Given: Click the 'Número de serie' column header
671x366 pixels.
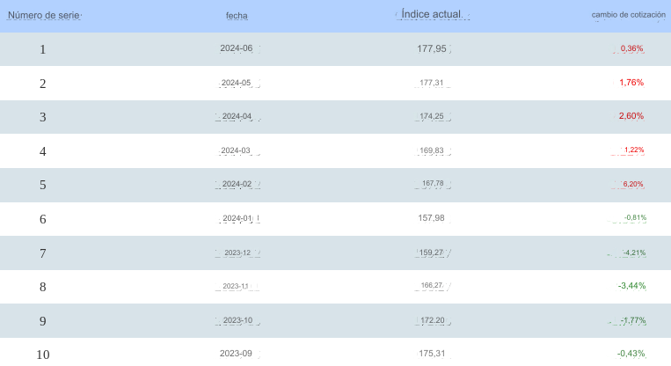Looking at the screenshot, I should [44, 16].
